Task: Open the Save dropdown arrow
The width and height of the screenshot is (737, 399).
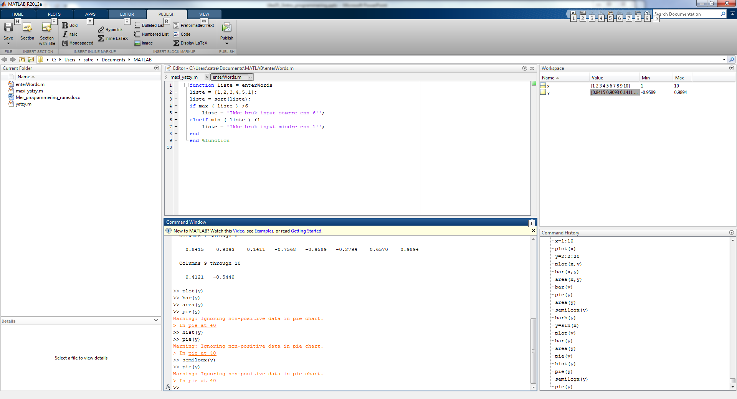Action: click(8, 43)
